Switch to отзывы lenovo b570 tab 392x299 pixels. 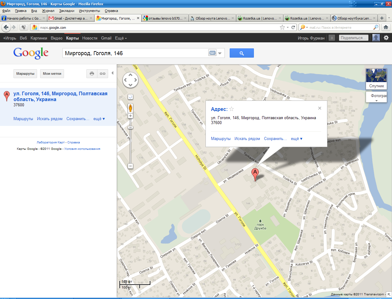coord(165,18)
